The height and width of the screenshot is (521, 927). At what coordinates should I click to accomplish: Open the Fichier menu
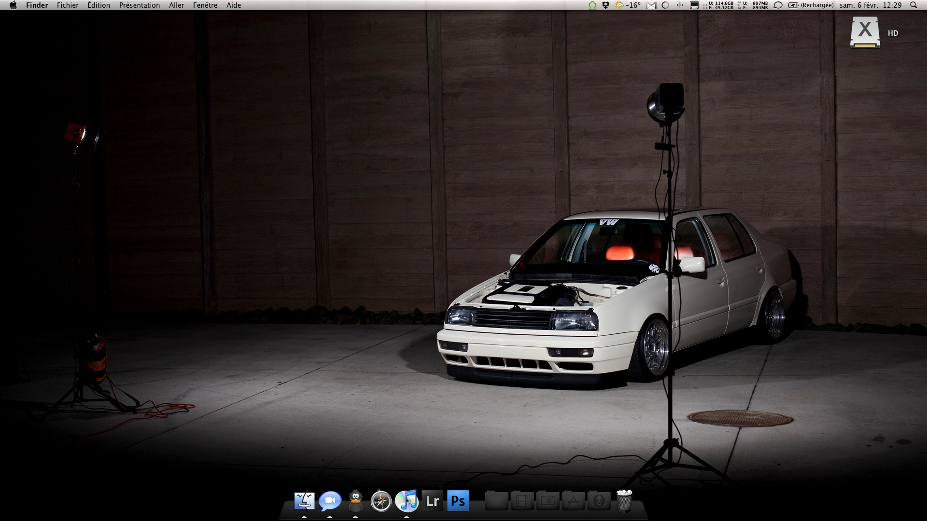[x=68, y=5]
